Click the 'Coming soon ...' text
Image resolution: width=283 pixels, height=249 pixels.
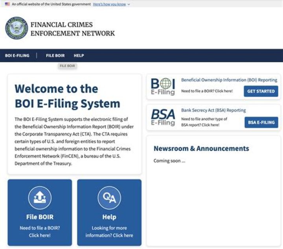[169, 161]
